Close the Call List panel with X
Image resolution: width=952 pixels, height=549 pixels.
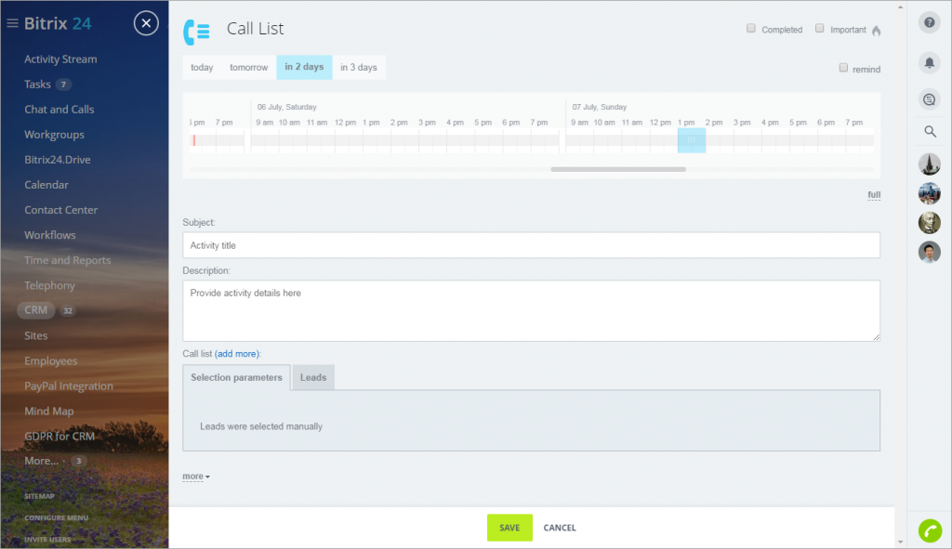pos(146,23)
